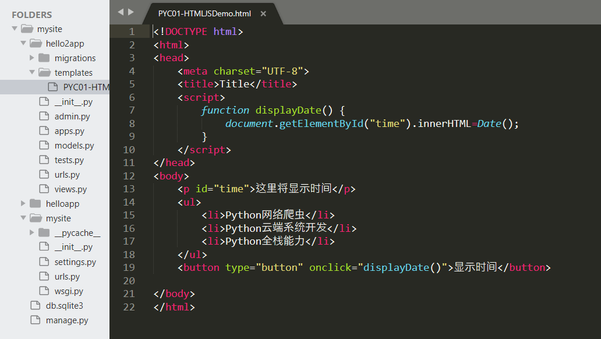Click the wsgi.py file icon
This screenshot has height=339, width=601.
click(44, 291)
